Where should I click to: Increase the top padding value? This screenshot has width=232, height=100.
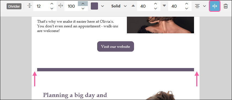(155, 4)
